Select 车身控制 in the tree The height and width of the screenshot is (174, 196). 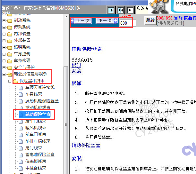pos(22,54)
